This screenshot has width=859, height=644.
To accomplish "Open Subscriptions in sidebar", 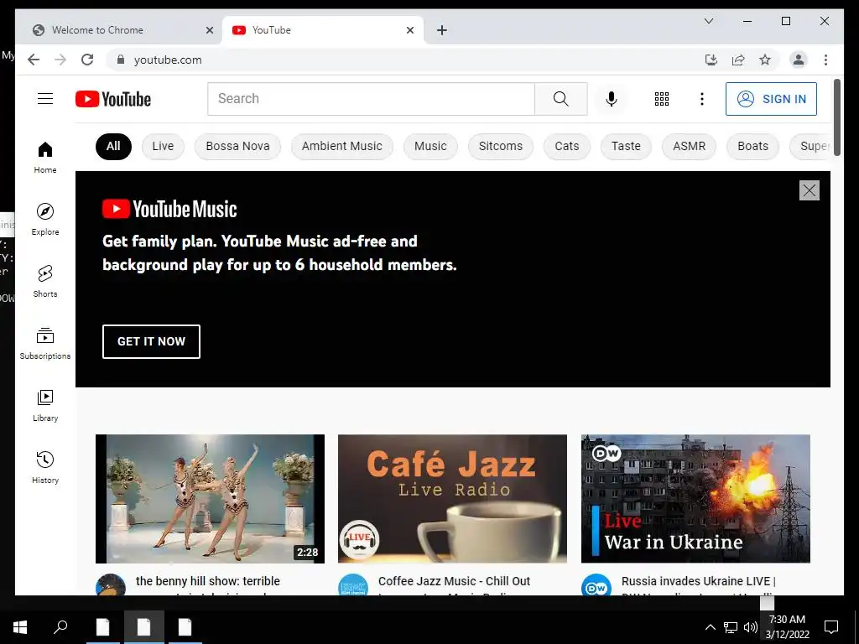I will coord(45,343).
